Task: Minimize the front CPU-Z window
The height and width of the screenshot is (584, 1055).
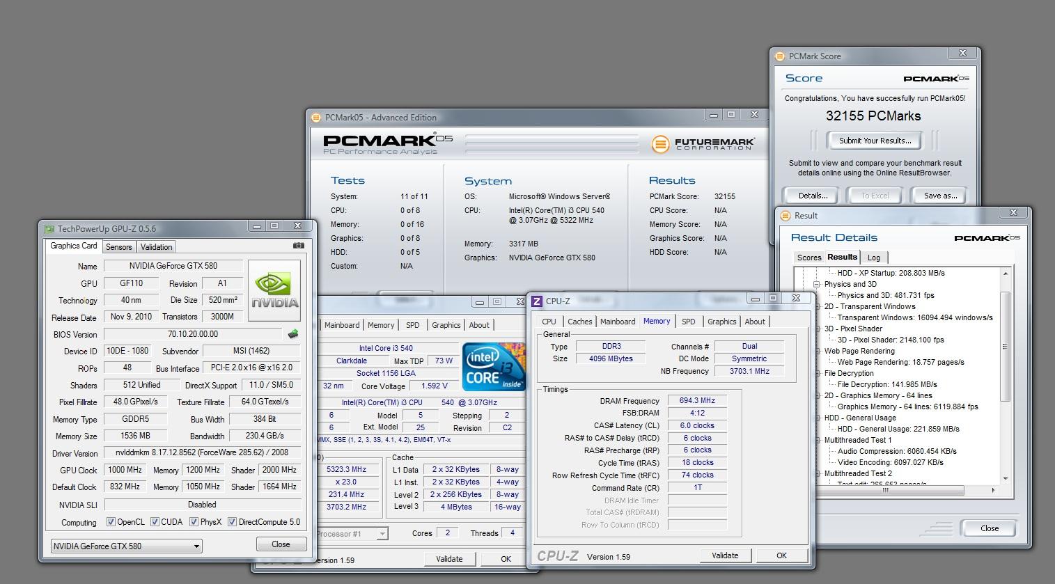Action: click(756, 298)
